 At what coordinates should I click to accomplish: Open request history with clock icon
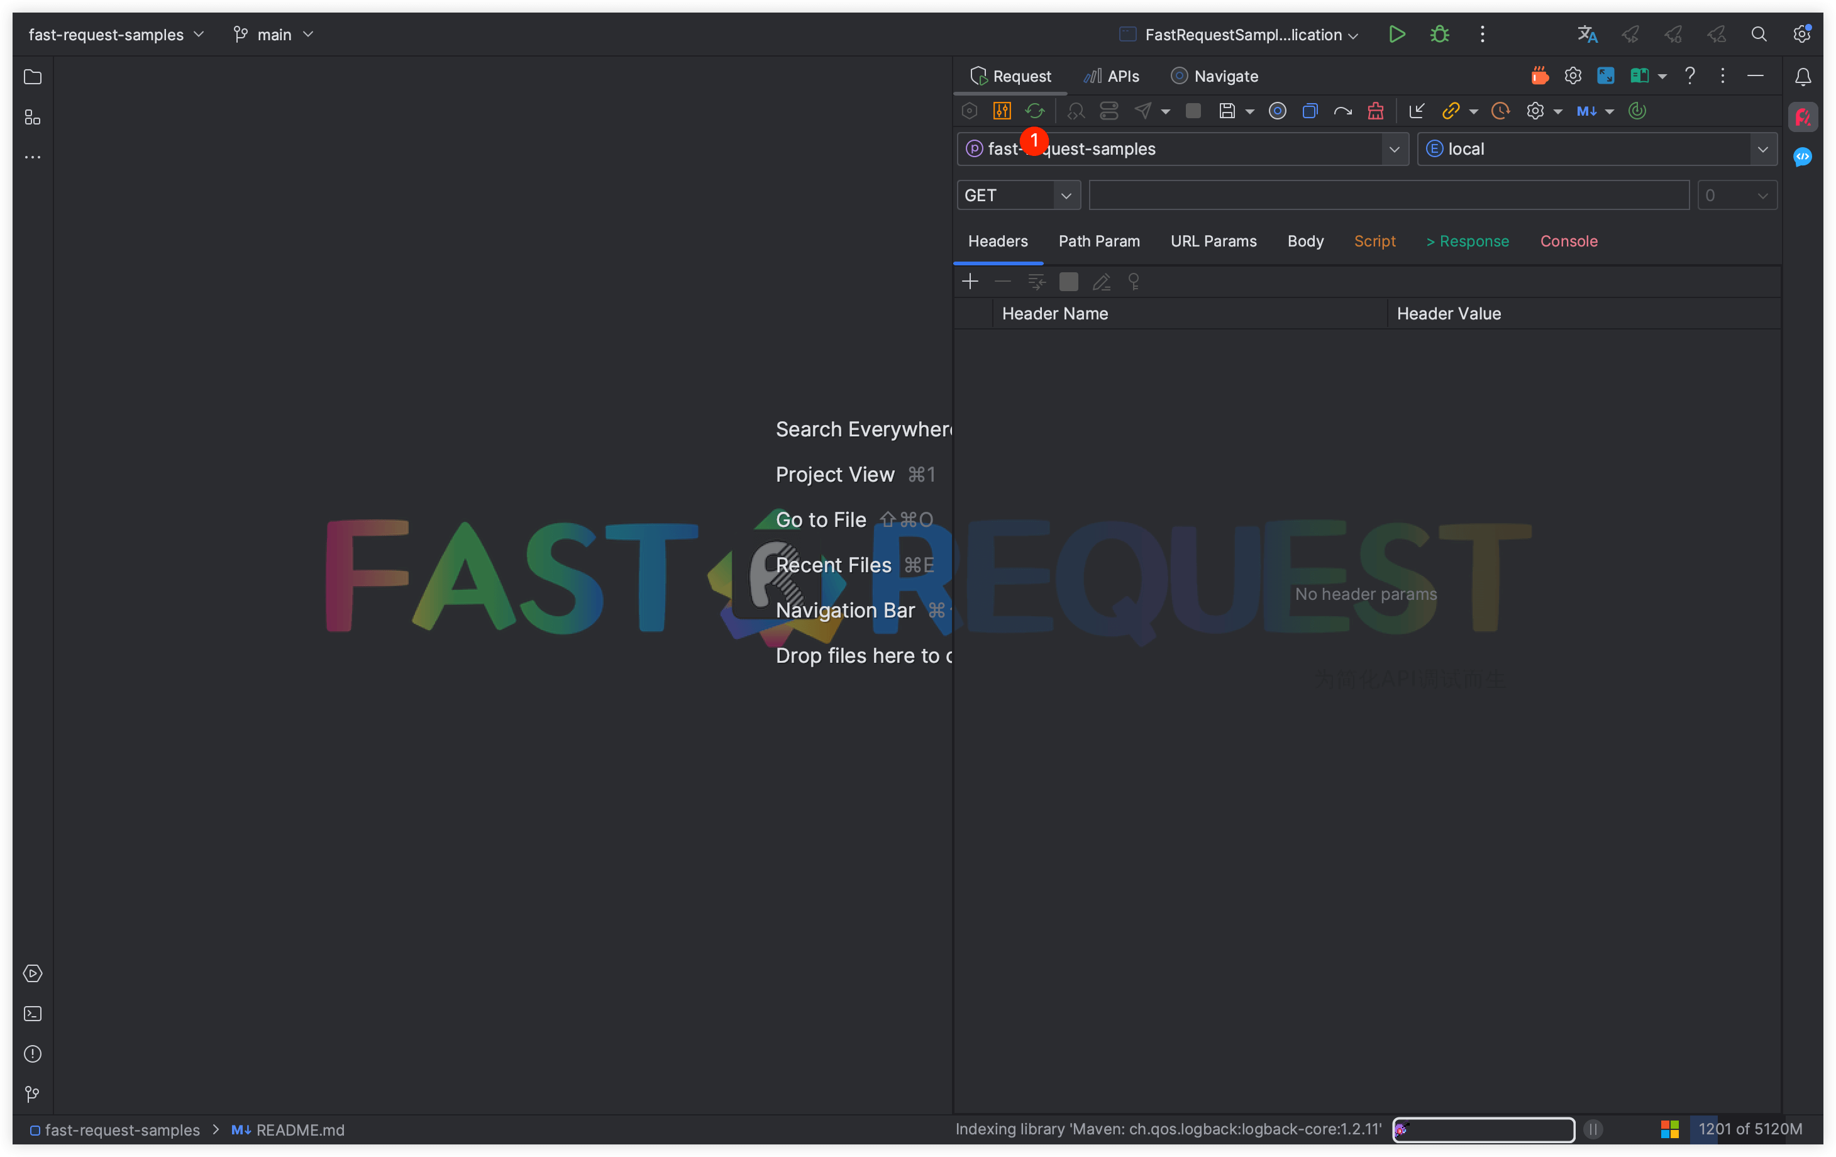pyautogui.click(x=1500, y=111)
